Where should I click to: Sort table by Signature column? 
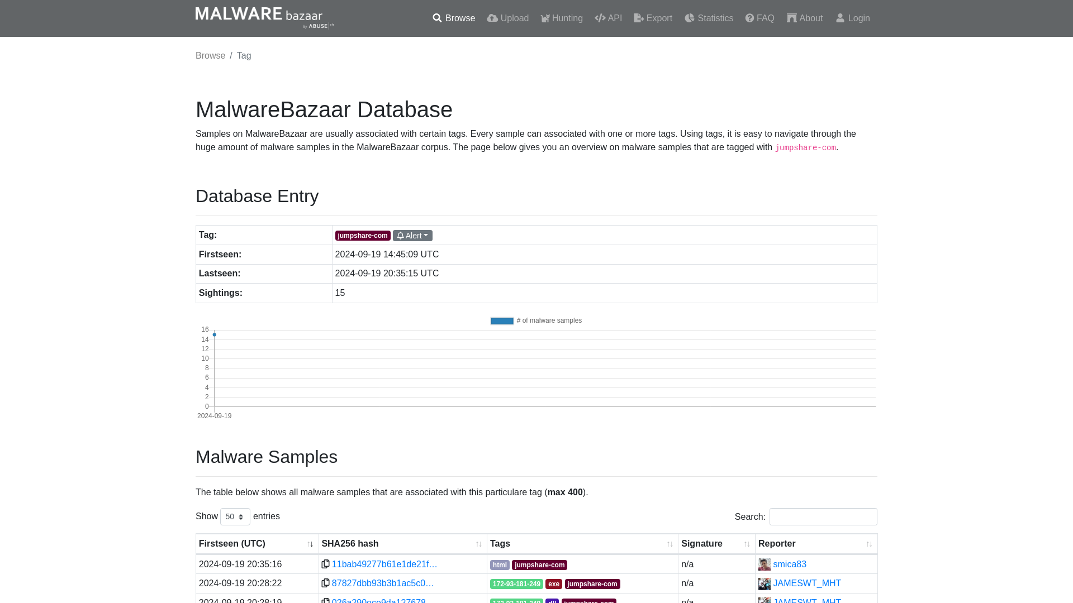716,544
